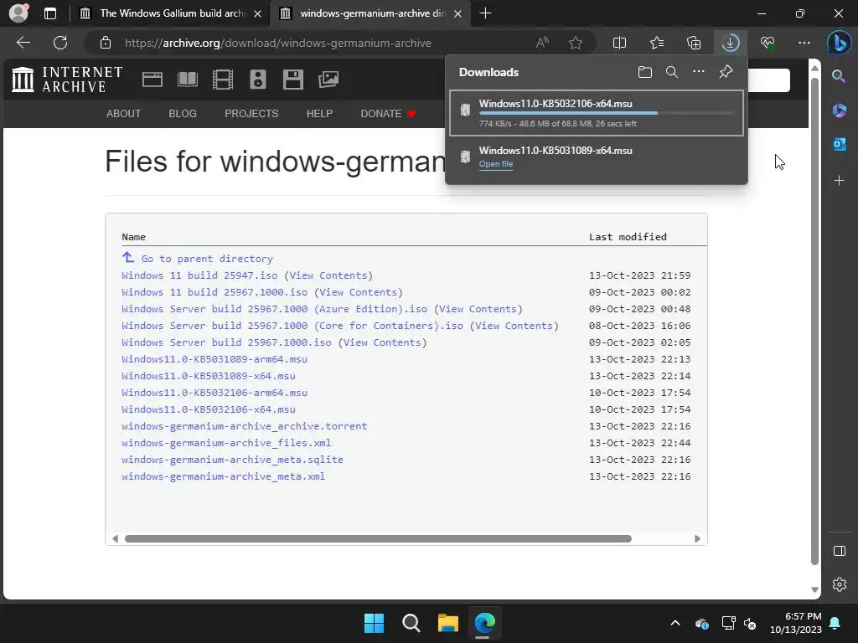Close the Windows Gallium build tab

coord(257,13)
